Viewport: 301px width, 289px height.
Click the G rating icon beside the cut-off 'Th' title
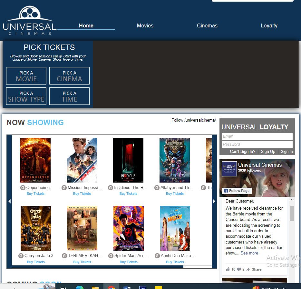(203, 188)
